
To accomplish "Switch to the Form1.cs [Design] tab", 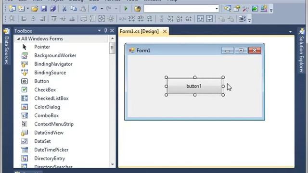I will click(139, 31).
